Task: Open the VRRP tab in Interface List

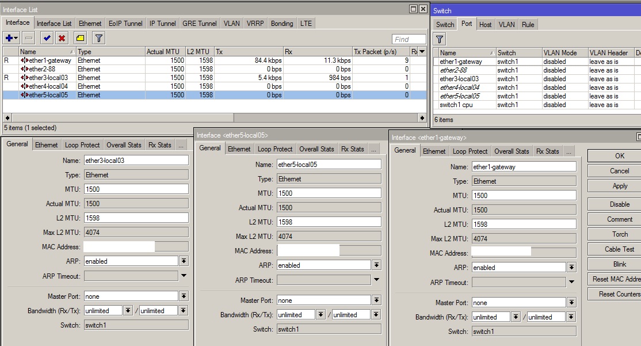Action: 255,23
